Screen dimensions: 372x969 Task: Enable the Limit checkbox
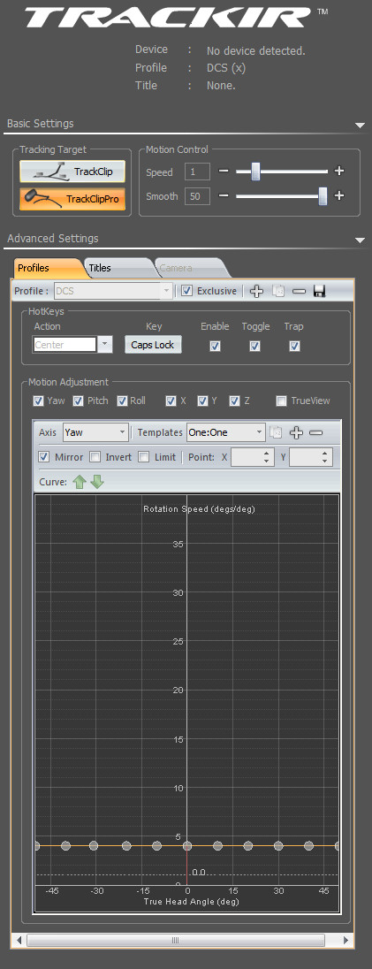coord(143,457)
